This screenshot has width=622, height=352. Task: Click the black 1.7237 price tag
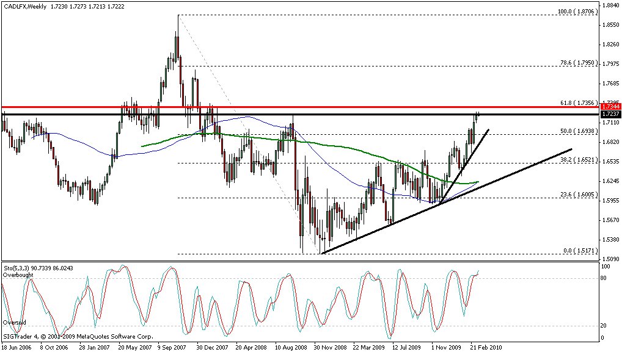pyautogui.click(x=610, y=114)
